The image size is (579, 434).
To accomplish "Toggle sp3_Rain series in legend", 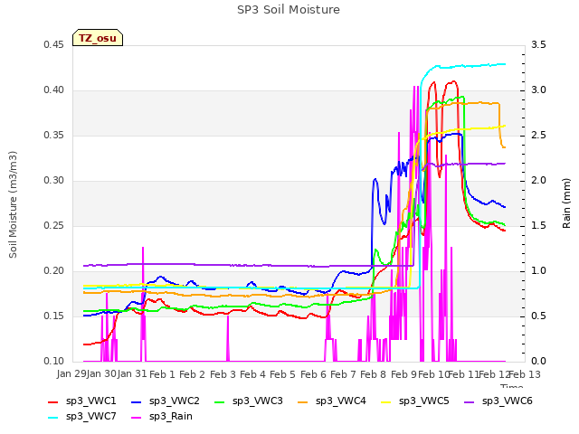I will 162,417.
